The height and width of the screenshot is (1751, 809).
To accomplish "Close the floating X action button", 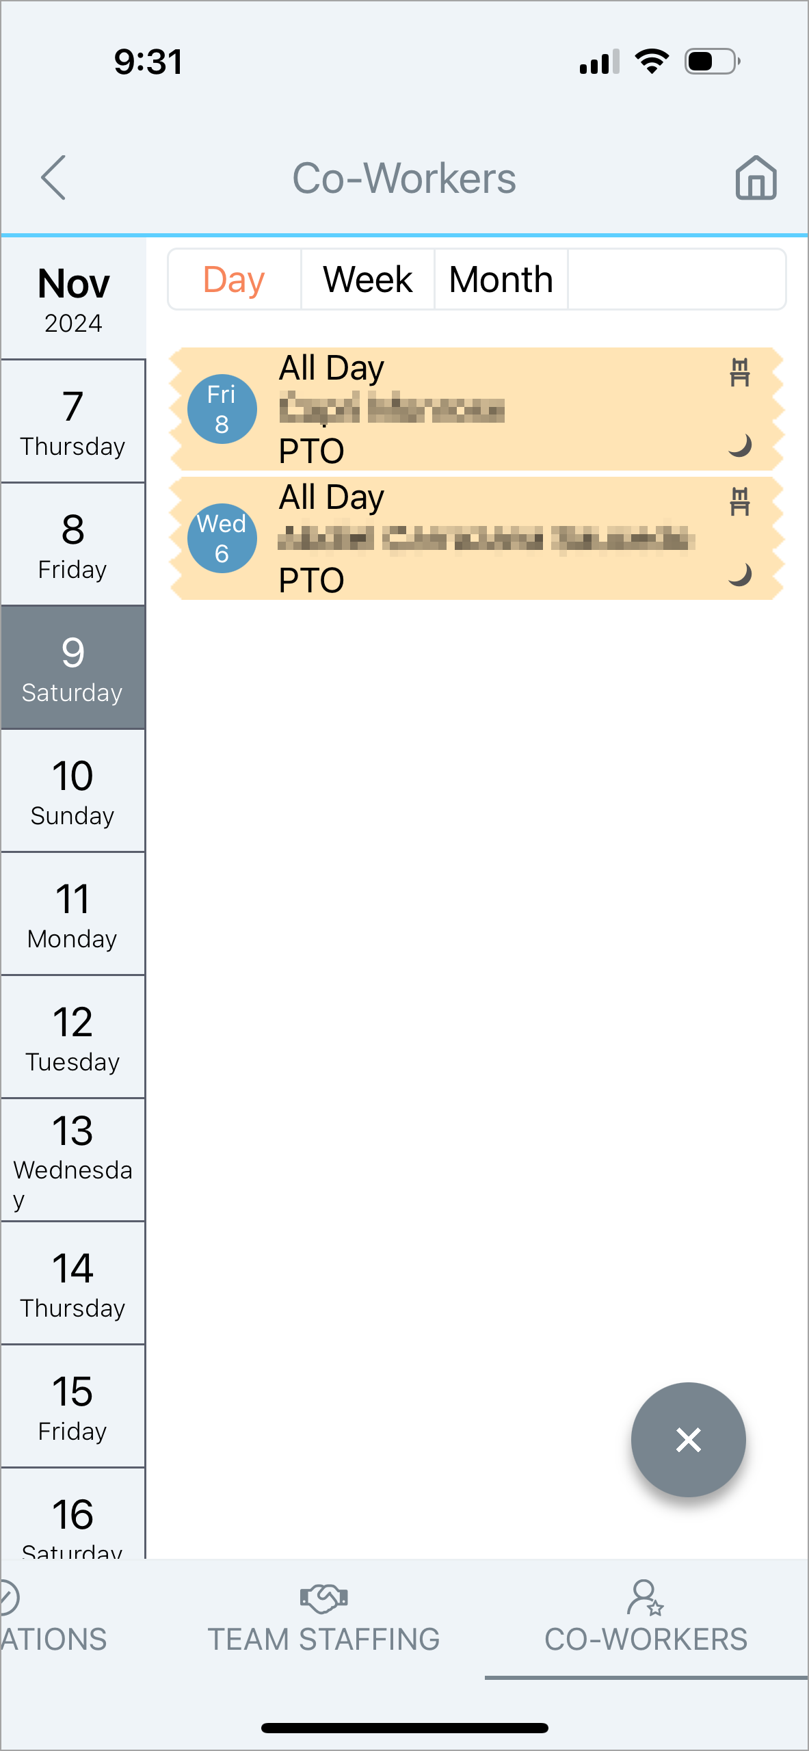I will pos(688,1439).
